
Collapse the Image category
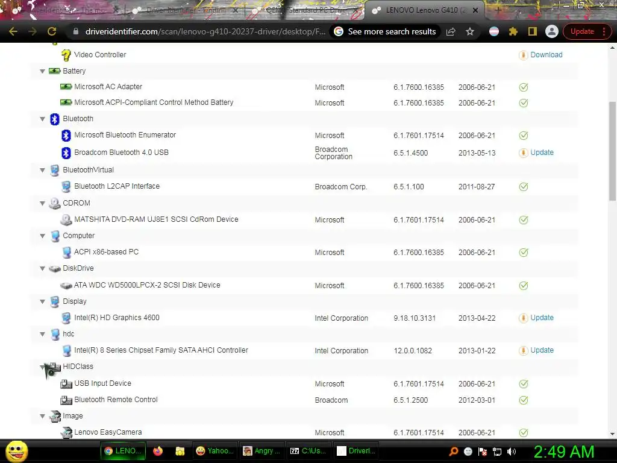pos(43,416)
